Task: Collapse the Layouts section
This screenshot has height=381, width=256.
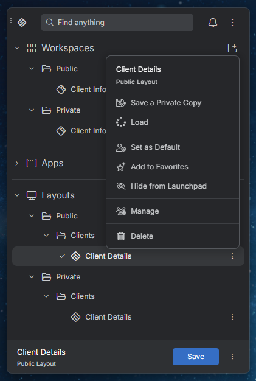Action: pos(17,195)
